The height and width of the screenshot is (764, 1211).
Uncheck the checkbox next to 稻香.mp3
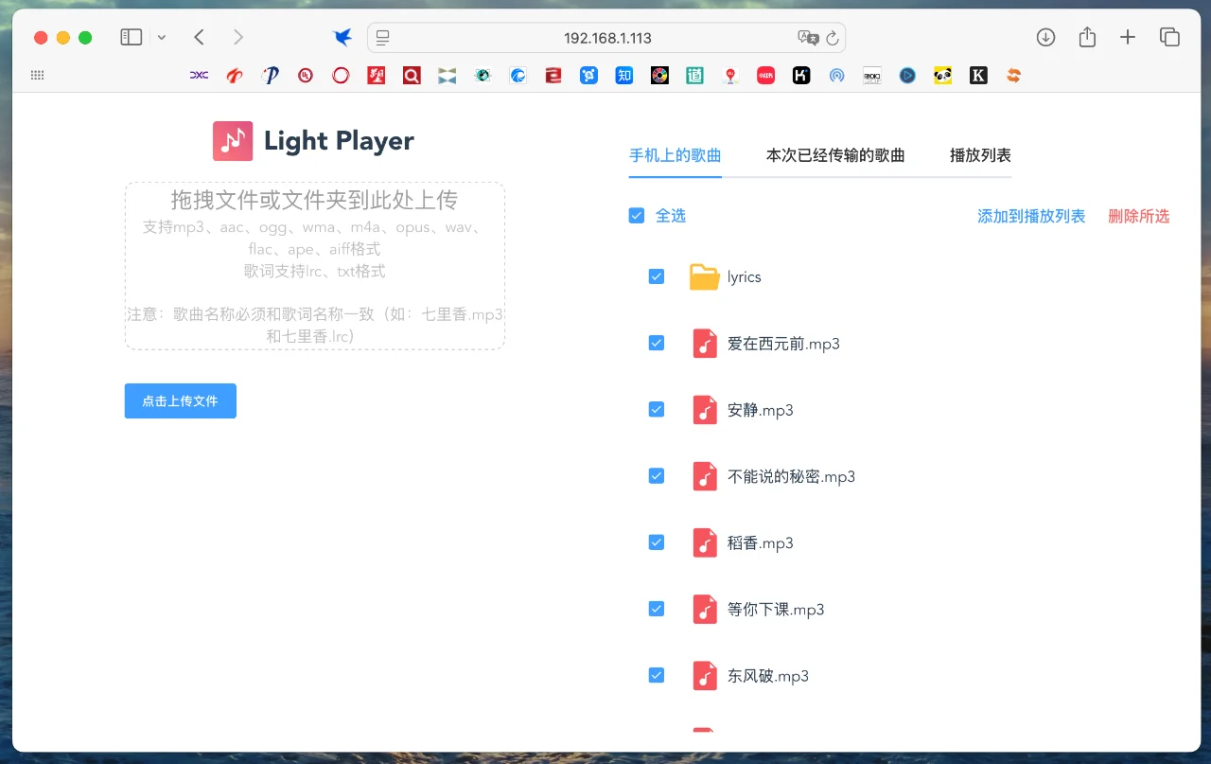(656, 542)
